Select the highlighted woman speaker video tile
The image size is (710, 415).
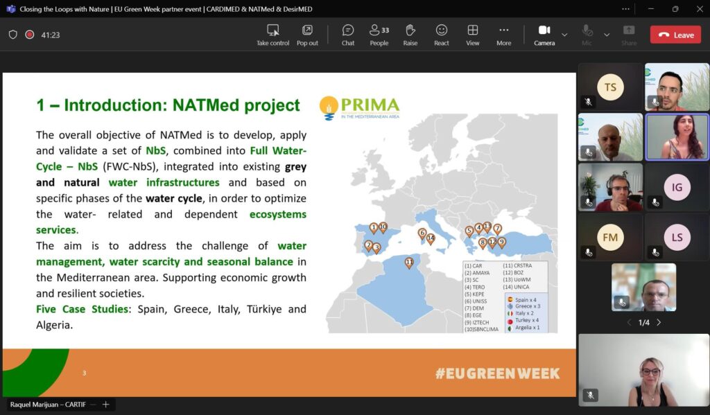coord(677,136)
